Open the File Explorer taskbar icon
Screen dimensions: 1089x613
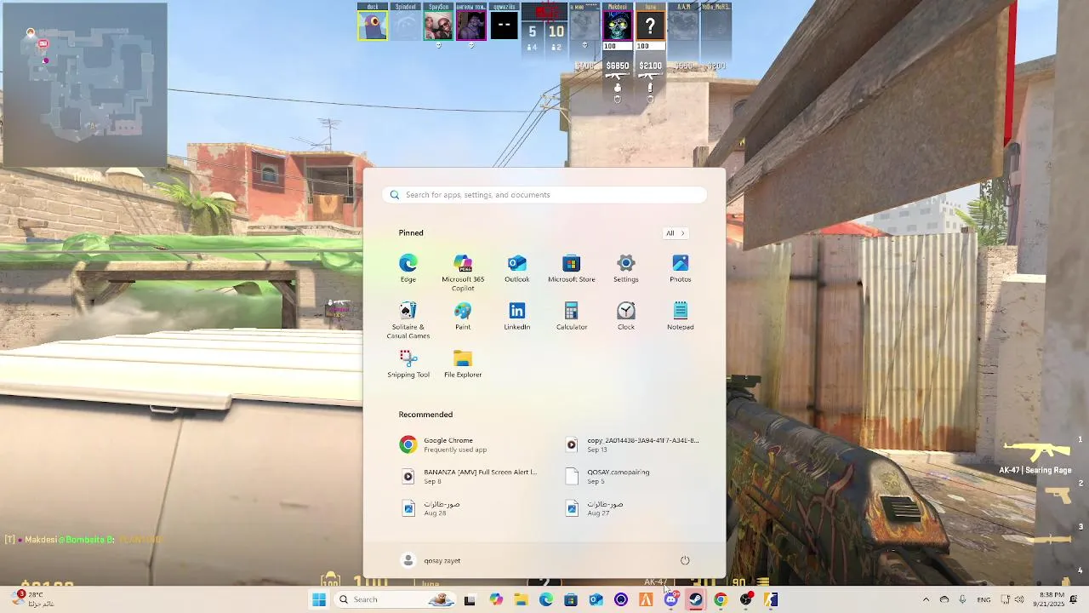(x=521, y=599)
